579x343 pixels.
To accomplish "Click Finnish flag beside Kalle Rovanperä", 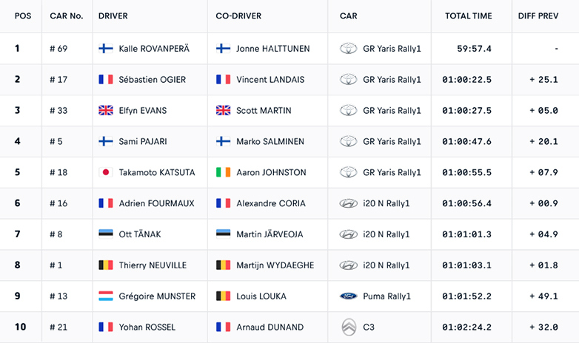I will coord(105,49).
